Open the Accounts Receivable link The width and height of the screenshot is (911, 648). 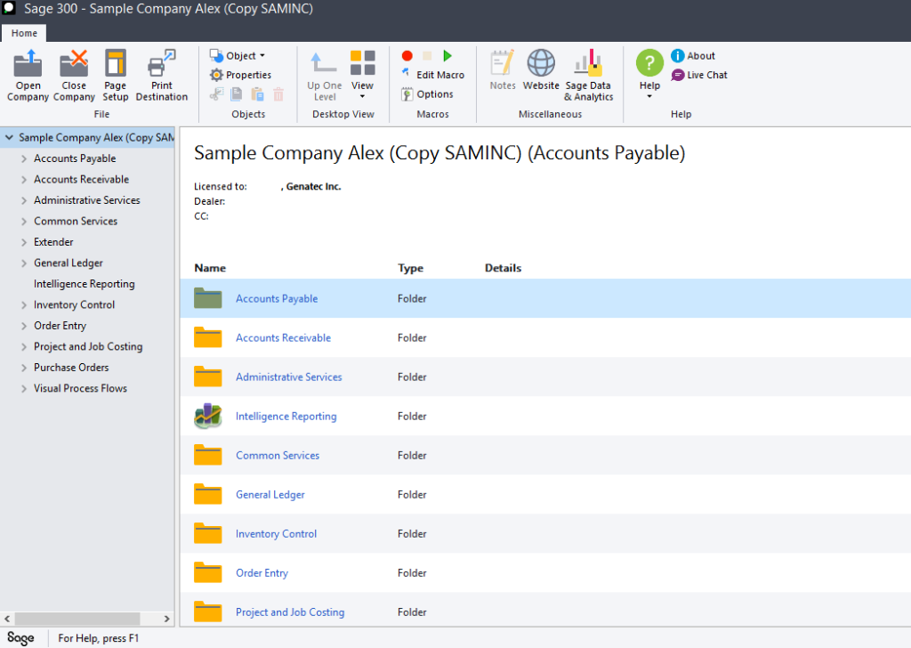coord(283,337)
